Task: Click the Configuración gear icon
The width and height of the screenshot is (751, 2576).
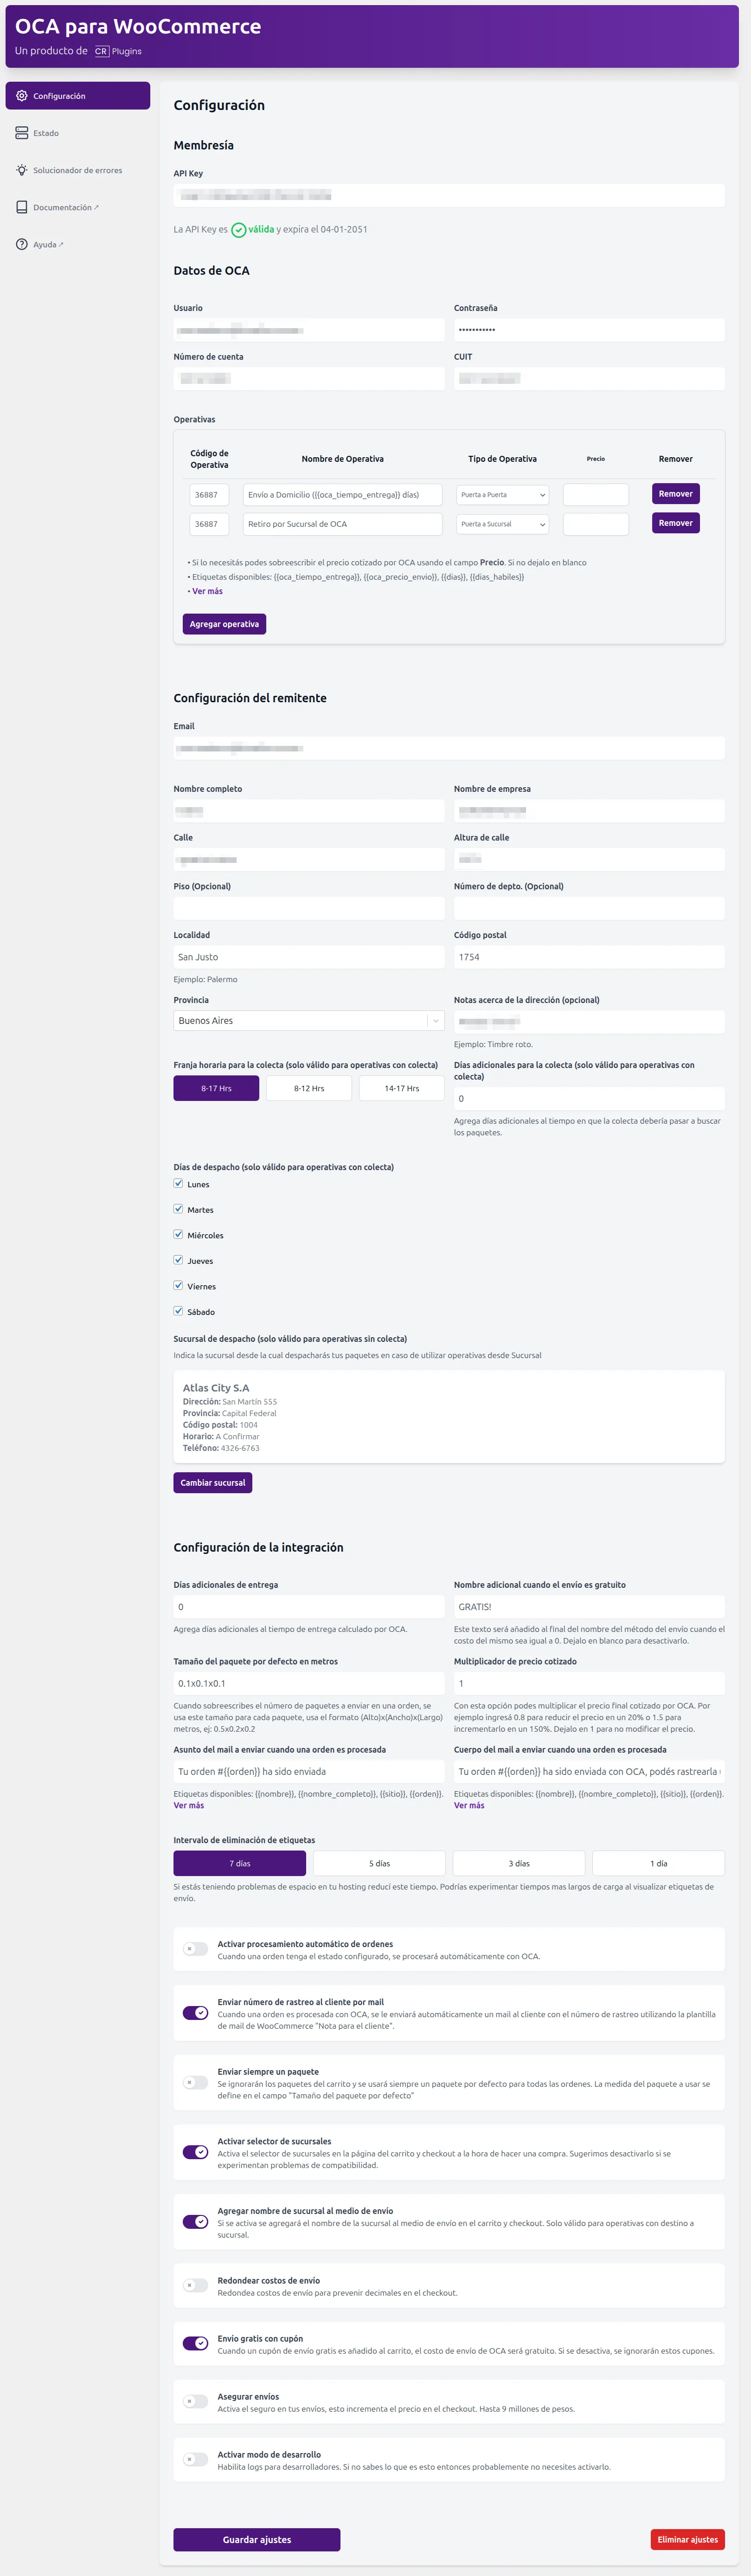Action: click(x=21, y=96)
